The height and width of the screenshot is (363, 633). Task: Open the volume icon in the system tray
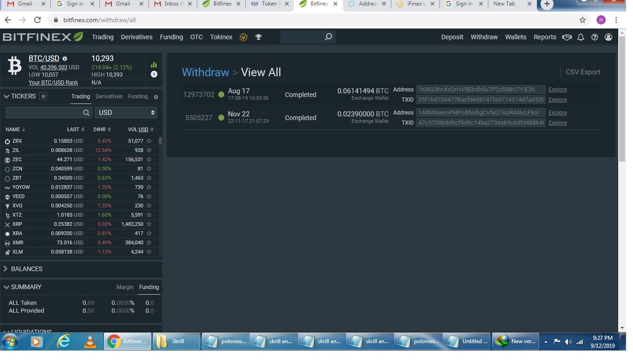(568, 342)
